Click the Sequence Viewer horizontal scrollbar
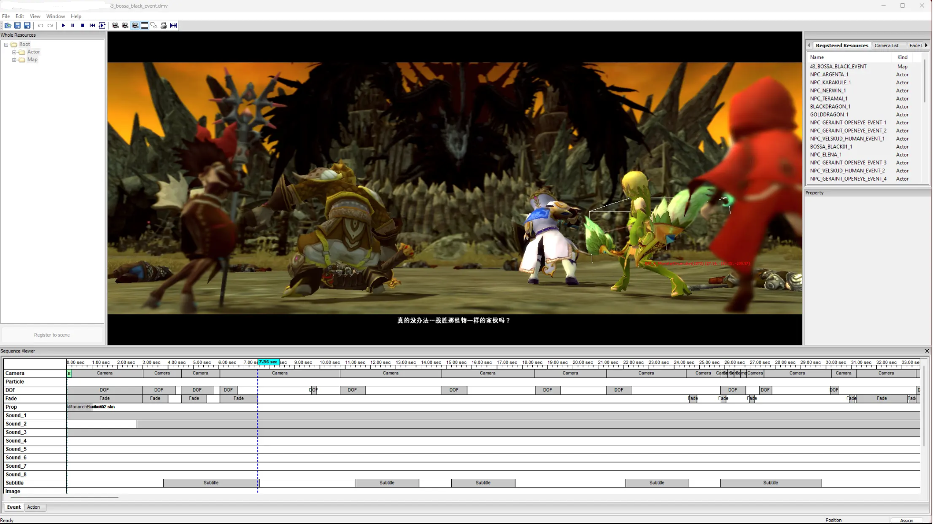933x524 pixels. click(63, 497)
